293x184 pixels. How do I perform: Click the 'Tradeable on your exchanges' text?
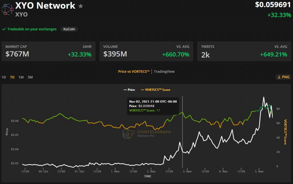[x=32, y=29]
